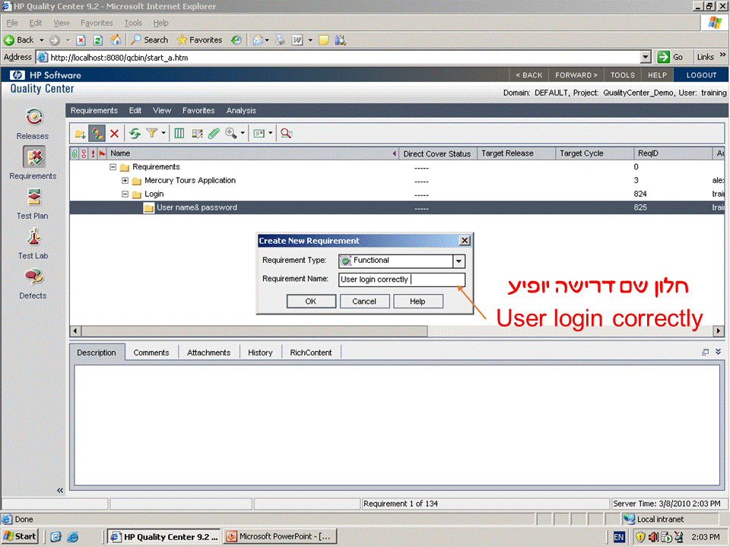The image size is (730, 547).
Task: Open the Requirements menu
Action: coord(94,110)
